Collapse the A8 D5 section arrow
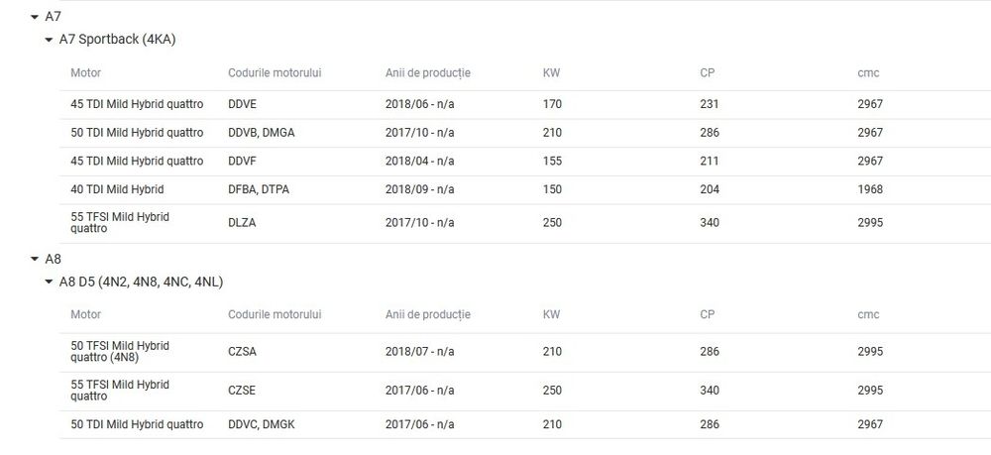The height and width of the screenshot is (455, 991). coord(49,283)
